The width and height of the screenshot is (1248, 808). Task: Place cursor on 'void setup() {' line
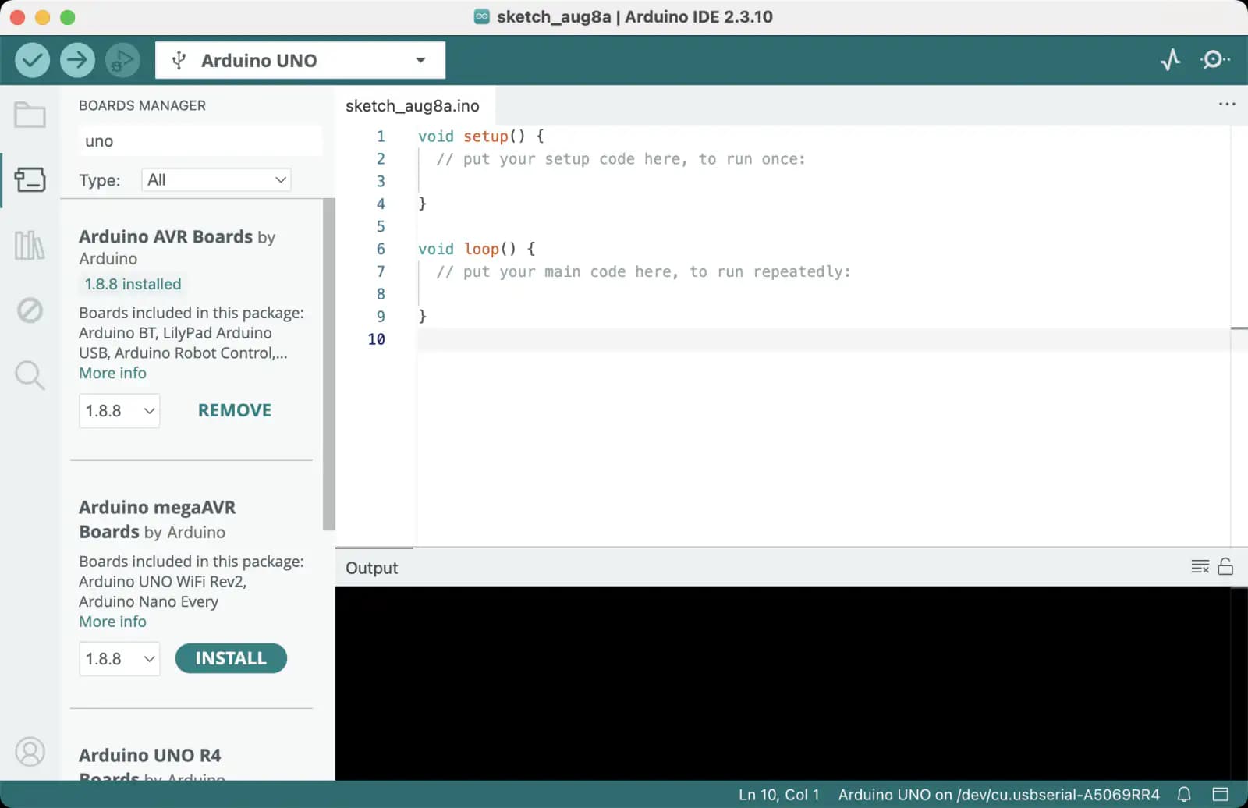[480, 136]
